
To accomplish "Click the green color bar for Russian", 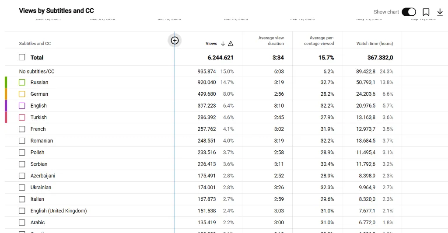I will (x=6, y=82).
